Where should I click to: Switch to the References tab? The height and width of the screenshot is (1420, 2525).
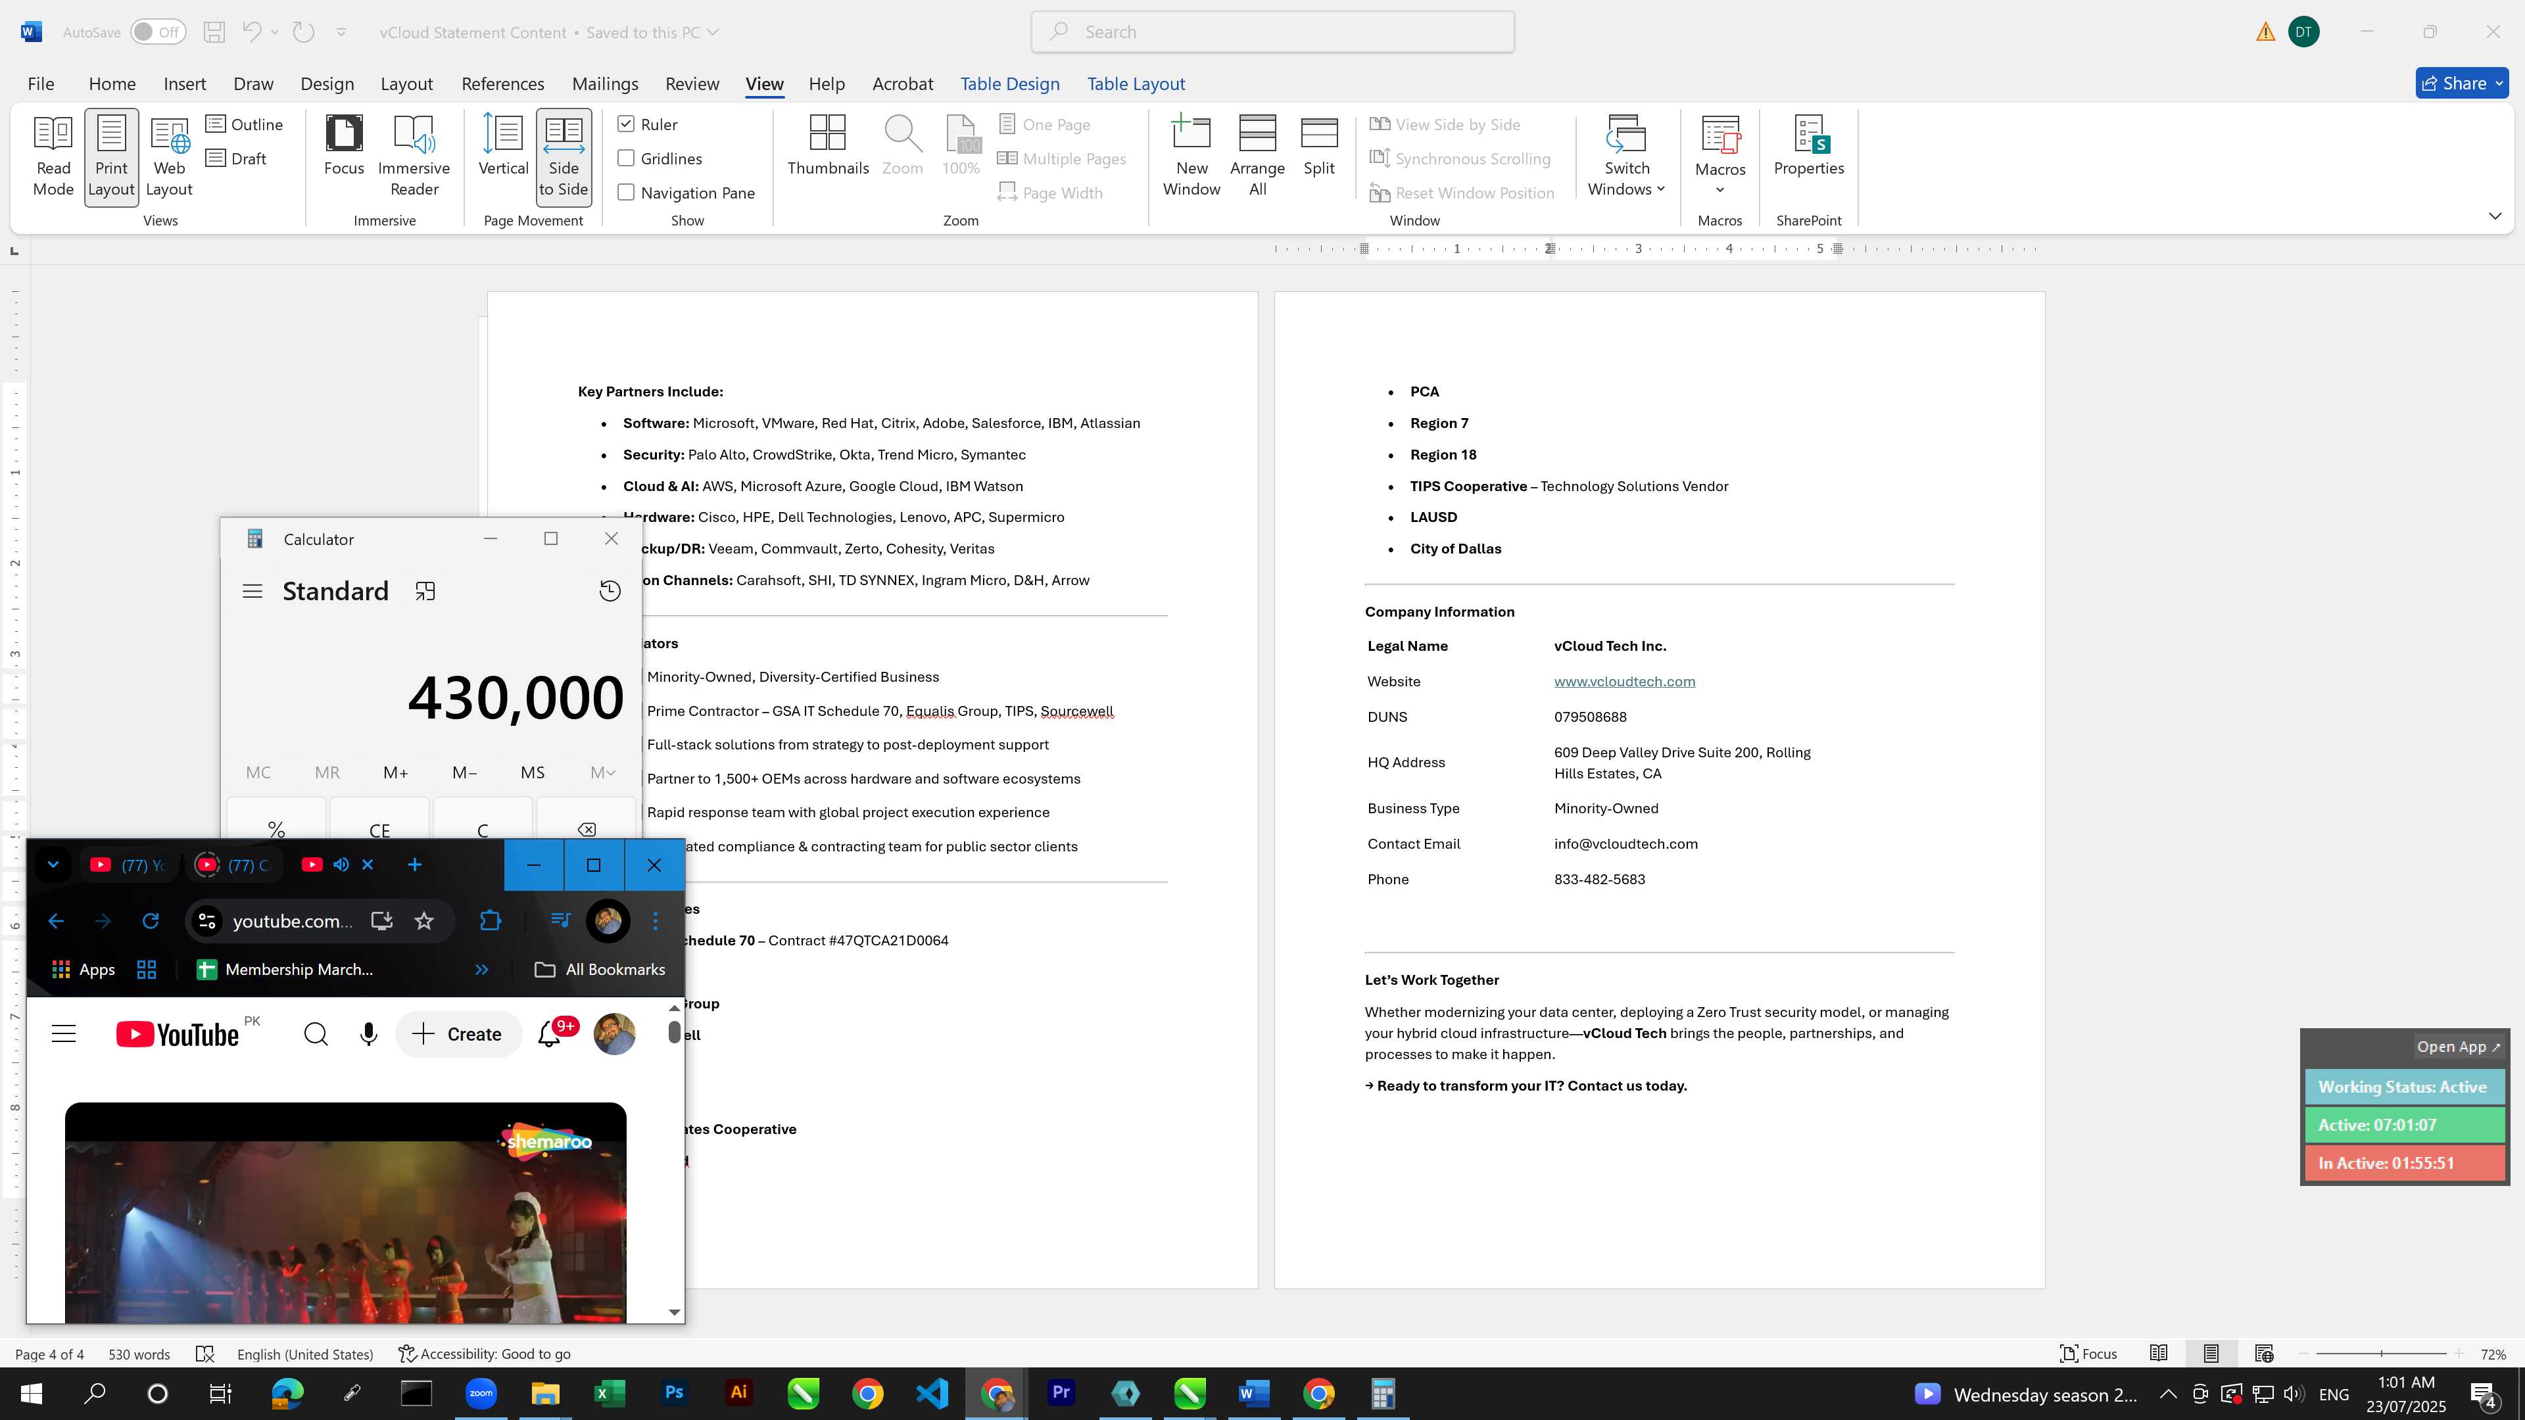point(503,83)
